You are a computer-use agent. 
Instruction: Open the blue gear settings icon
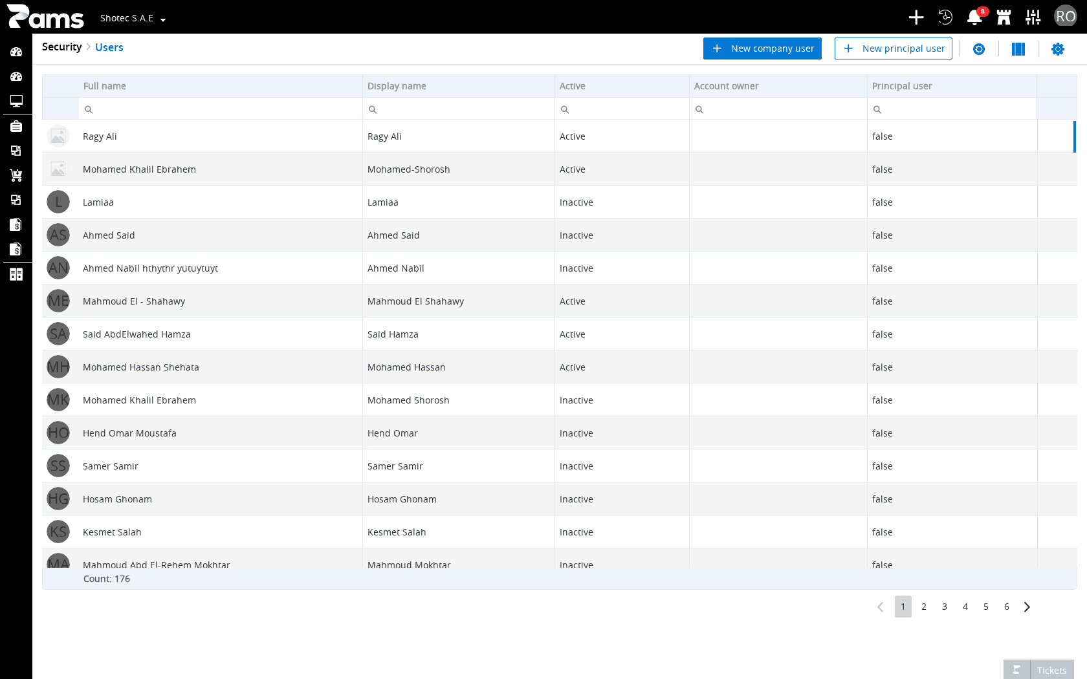1058,49
